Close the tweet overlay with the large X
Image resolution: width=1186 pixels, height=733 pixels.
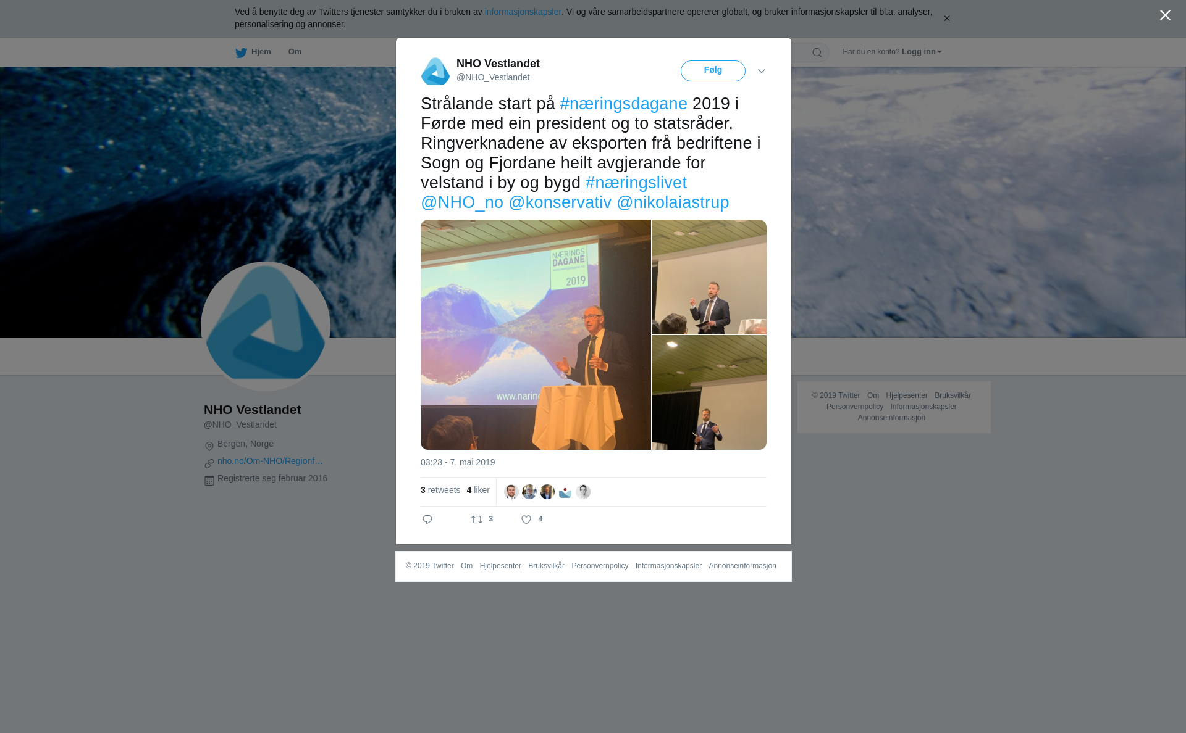tap(1165, 15)
